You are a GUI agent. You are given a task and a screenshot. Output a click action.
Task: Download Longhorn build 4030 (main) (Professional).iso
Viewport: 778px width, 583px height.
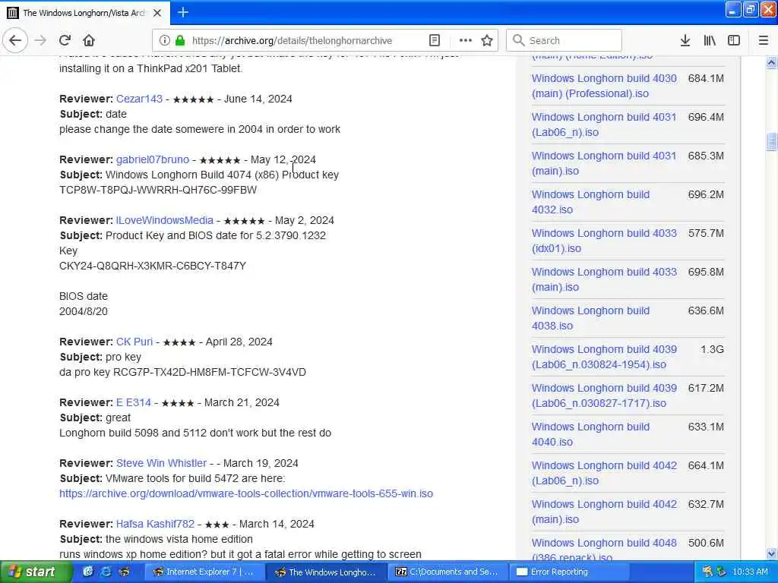(604, 86)
